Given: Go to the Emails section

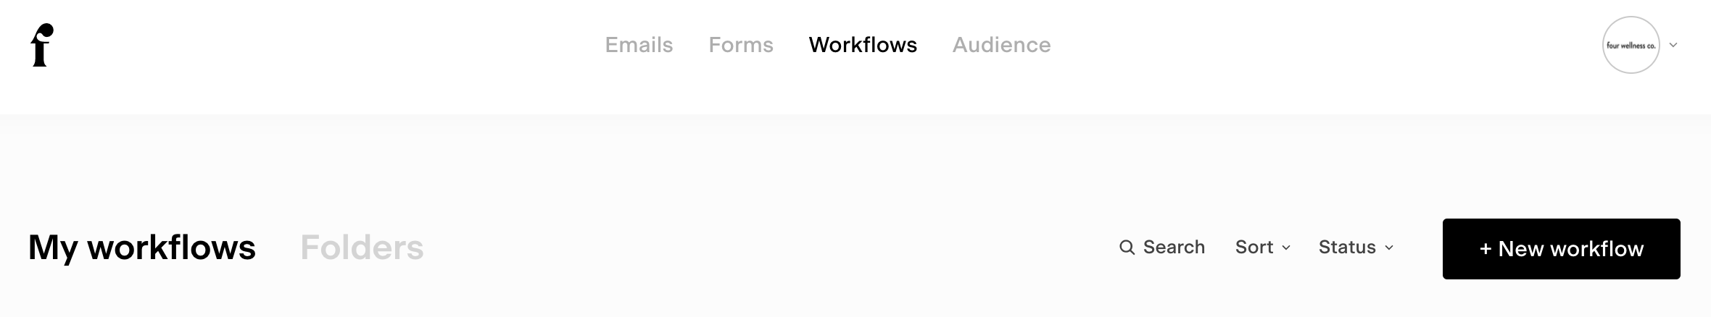Looking at the screenshot, I should coord(639,45).
